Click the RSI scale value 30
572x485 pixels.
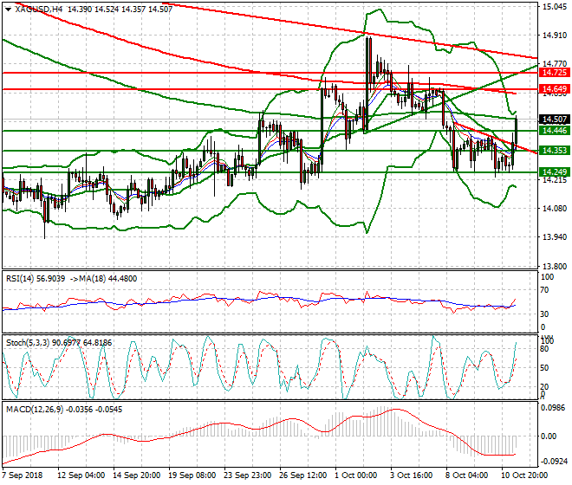coord(544,314)
